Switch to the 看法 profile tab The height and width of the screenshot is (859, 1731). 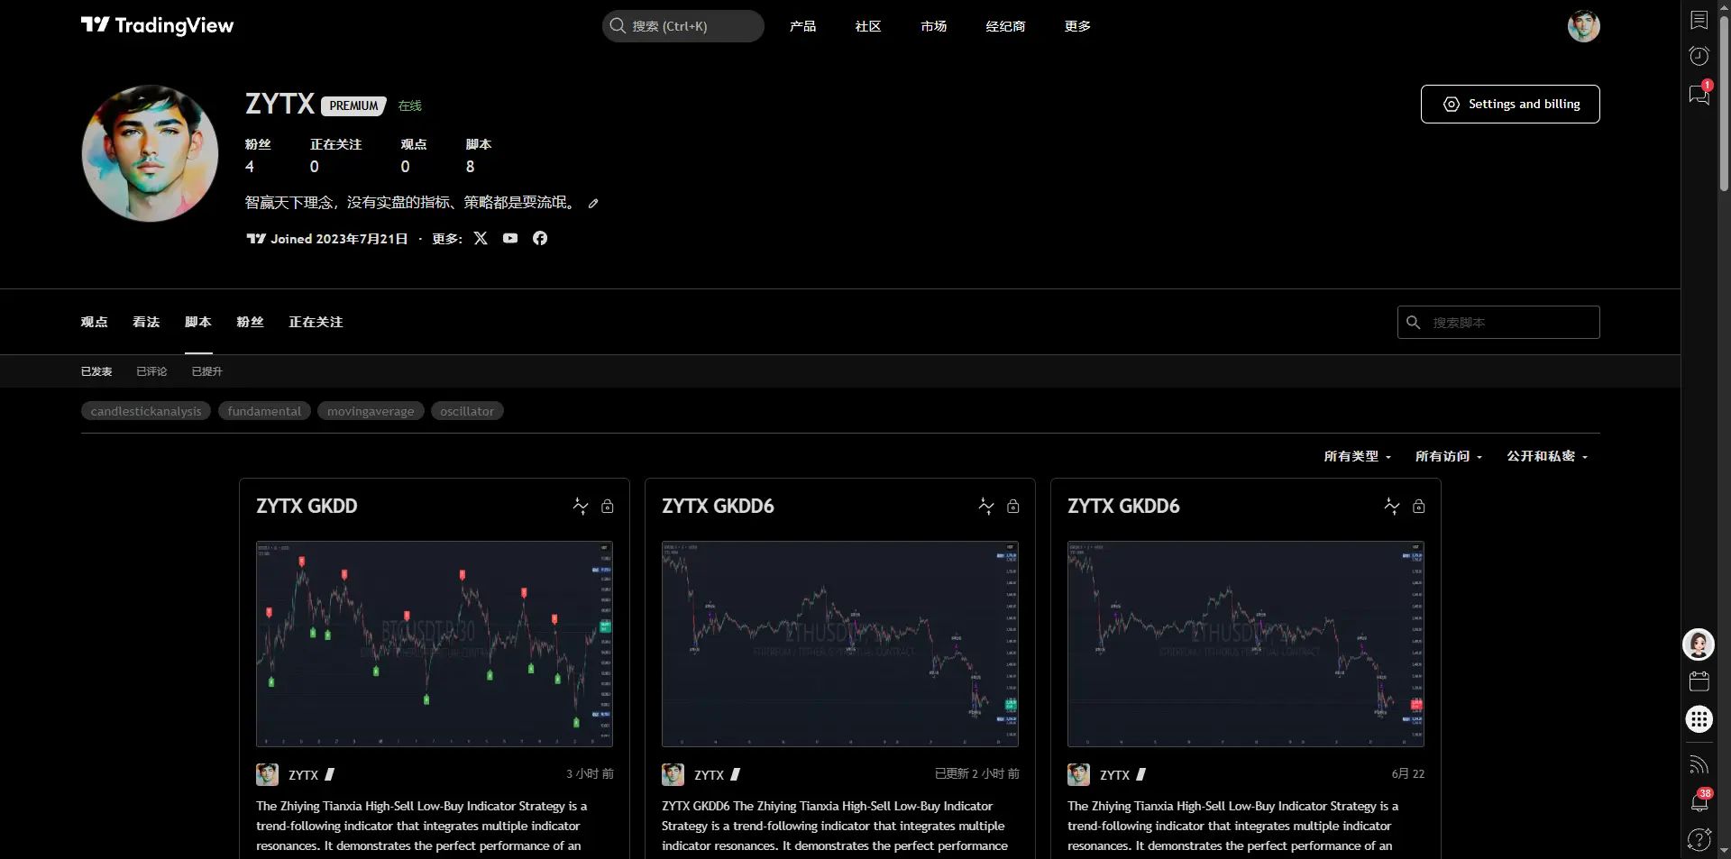click(146, 322)
